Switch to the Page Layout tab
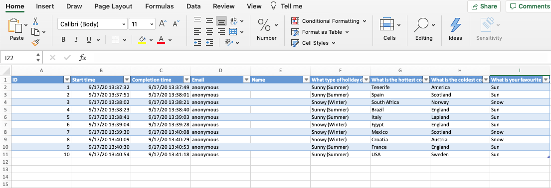Viewport: 551px width, 188px height. 114,6
